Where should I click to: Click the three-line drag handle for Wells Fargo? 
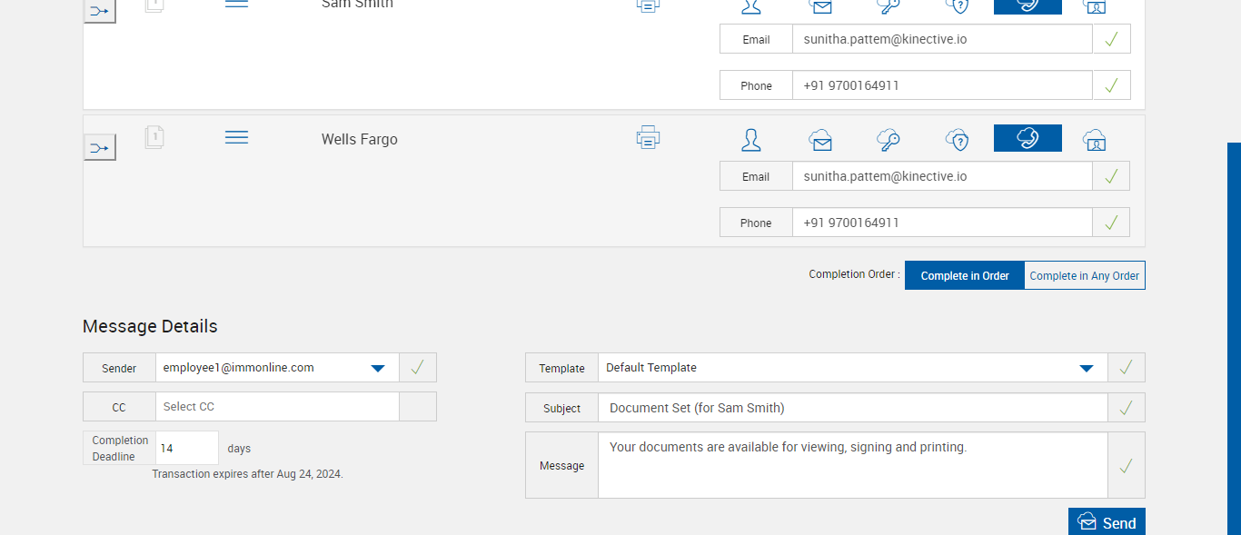236,137
